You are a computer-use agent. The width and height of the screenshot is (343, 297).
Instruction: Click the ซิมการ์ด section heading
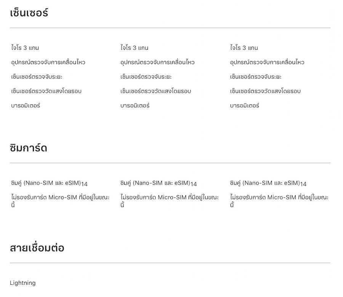click(x=29, y=148)
